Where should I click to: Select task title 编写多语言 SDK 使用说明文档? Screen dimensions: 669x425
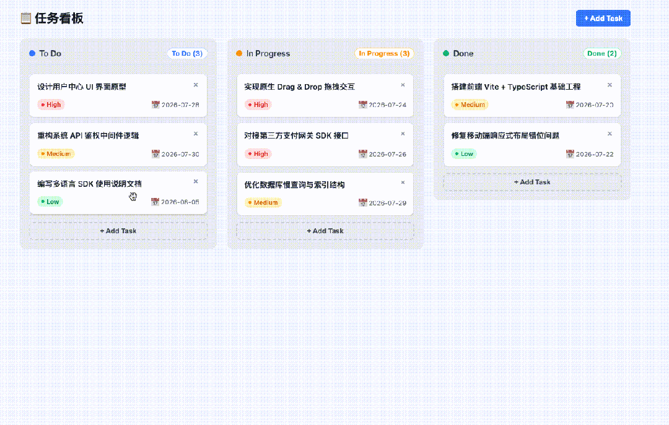(x=89, y=184)
